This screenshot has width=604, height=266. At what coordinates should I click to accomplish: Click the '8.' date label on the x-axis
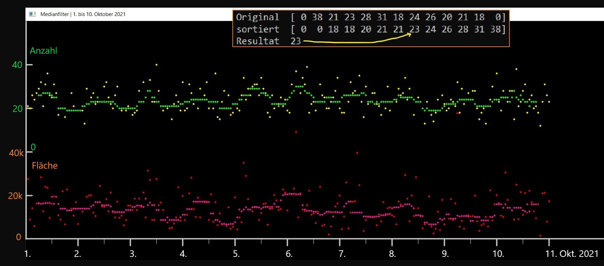pos(393,254)
